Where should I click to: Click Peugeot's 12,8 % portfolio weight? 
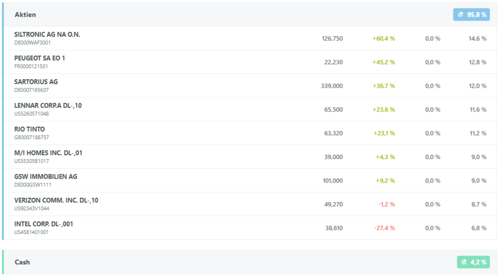(x=478, y=62)
